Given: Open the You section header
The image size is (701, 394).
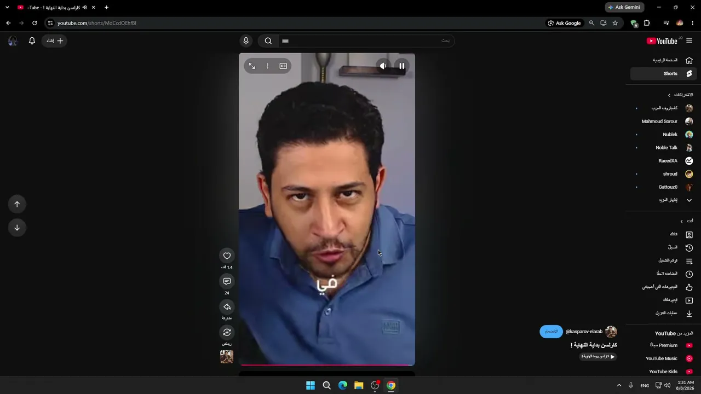Looking at the screenshot, I should tap(686, 221).
